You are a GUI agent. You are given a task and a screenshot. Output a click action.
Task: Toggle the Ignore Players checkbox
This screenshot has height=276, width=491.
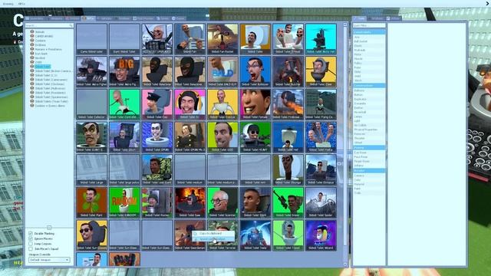point(31,238)
